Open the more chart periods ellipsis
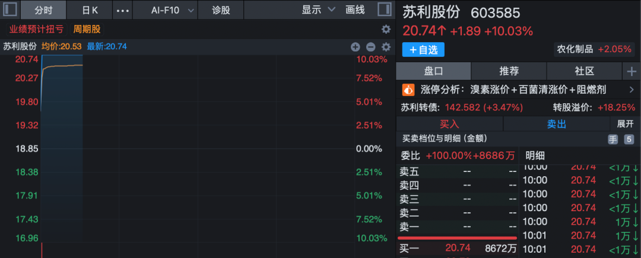641x258 pixels. pos(123,10)
